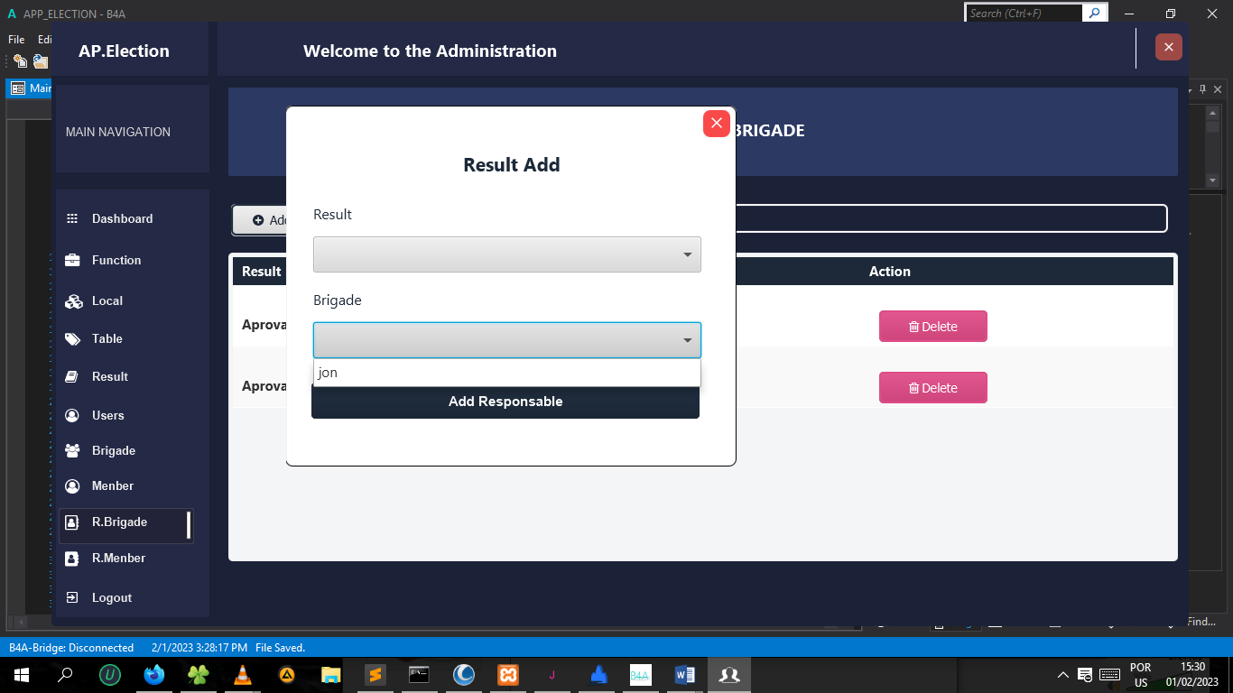1233x693 pixels.
Task: Click the pink J taskbar icon
Action: point(552,675)
